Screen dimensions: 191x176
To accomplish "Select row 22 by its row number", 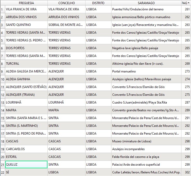I will pyautogui.click(x=2, y=172).
